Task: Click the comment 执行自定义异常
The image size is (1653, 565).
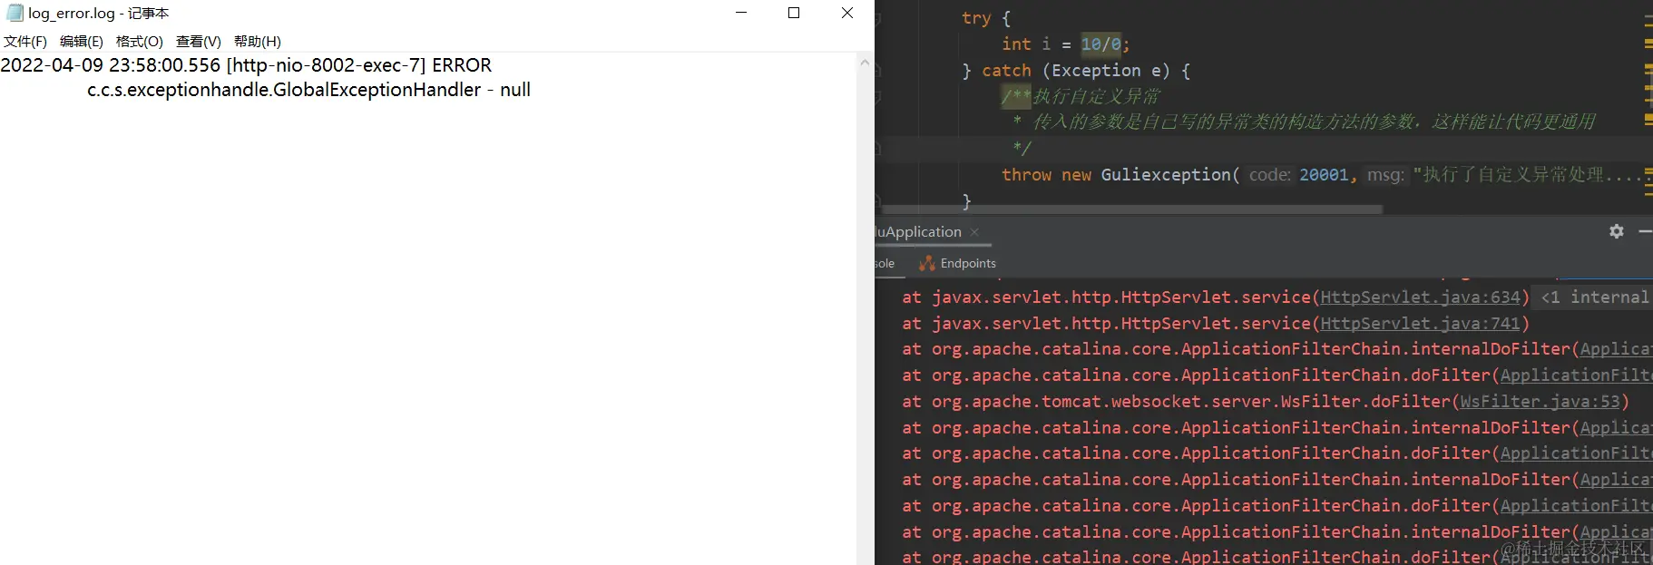Action: point(1096,96)
